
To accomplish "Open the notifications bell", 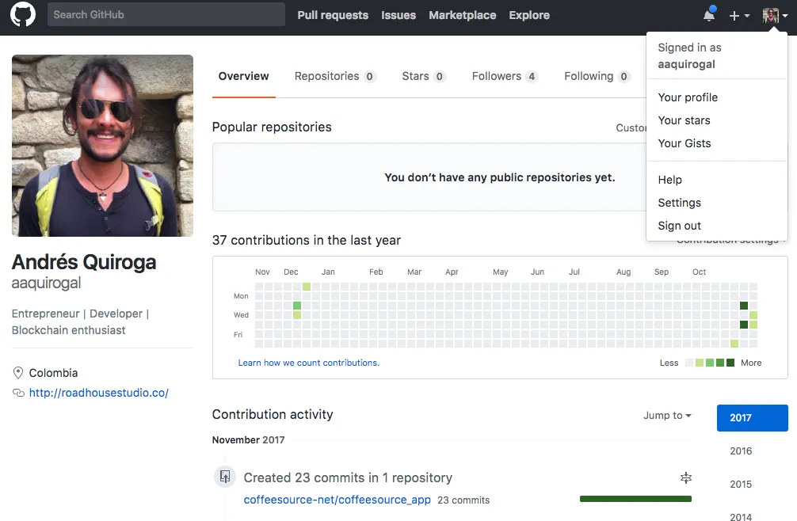I will pyautogui.click(x=709, y=15).
